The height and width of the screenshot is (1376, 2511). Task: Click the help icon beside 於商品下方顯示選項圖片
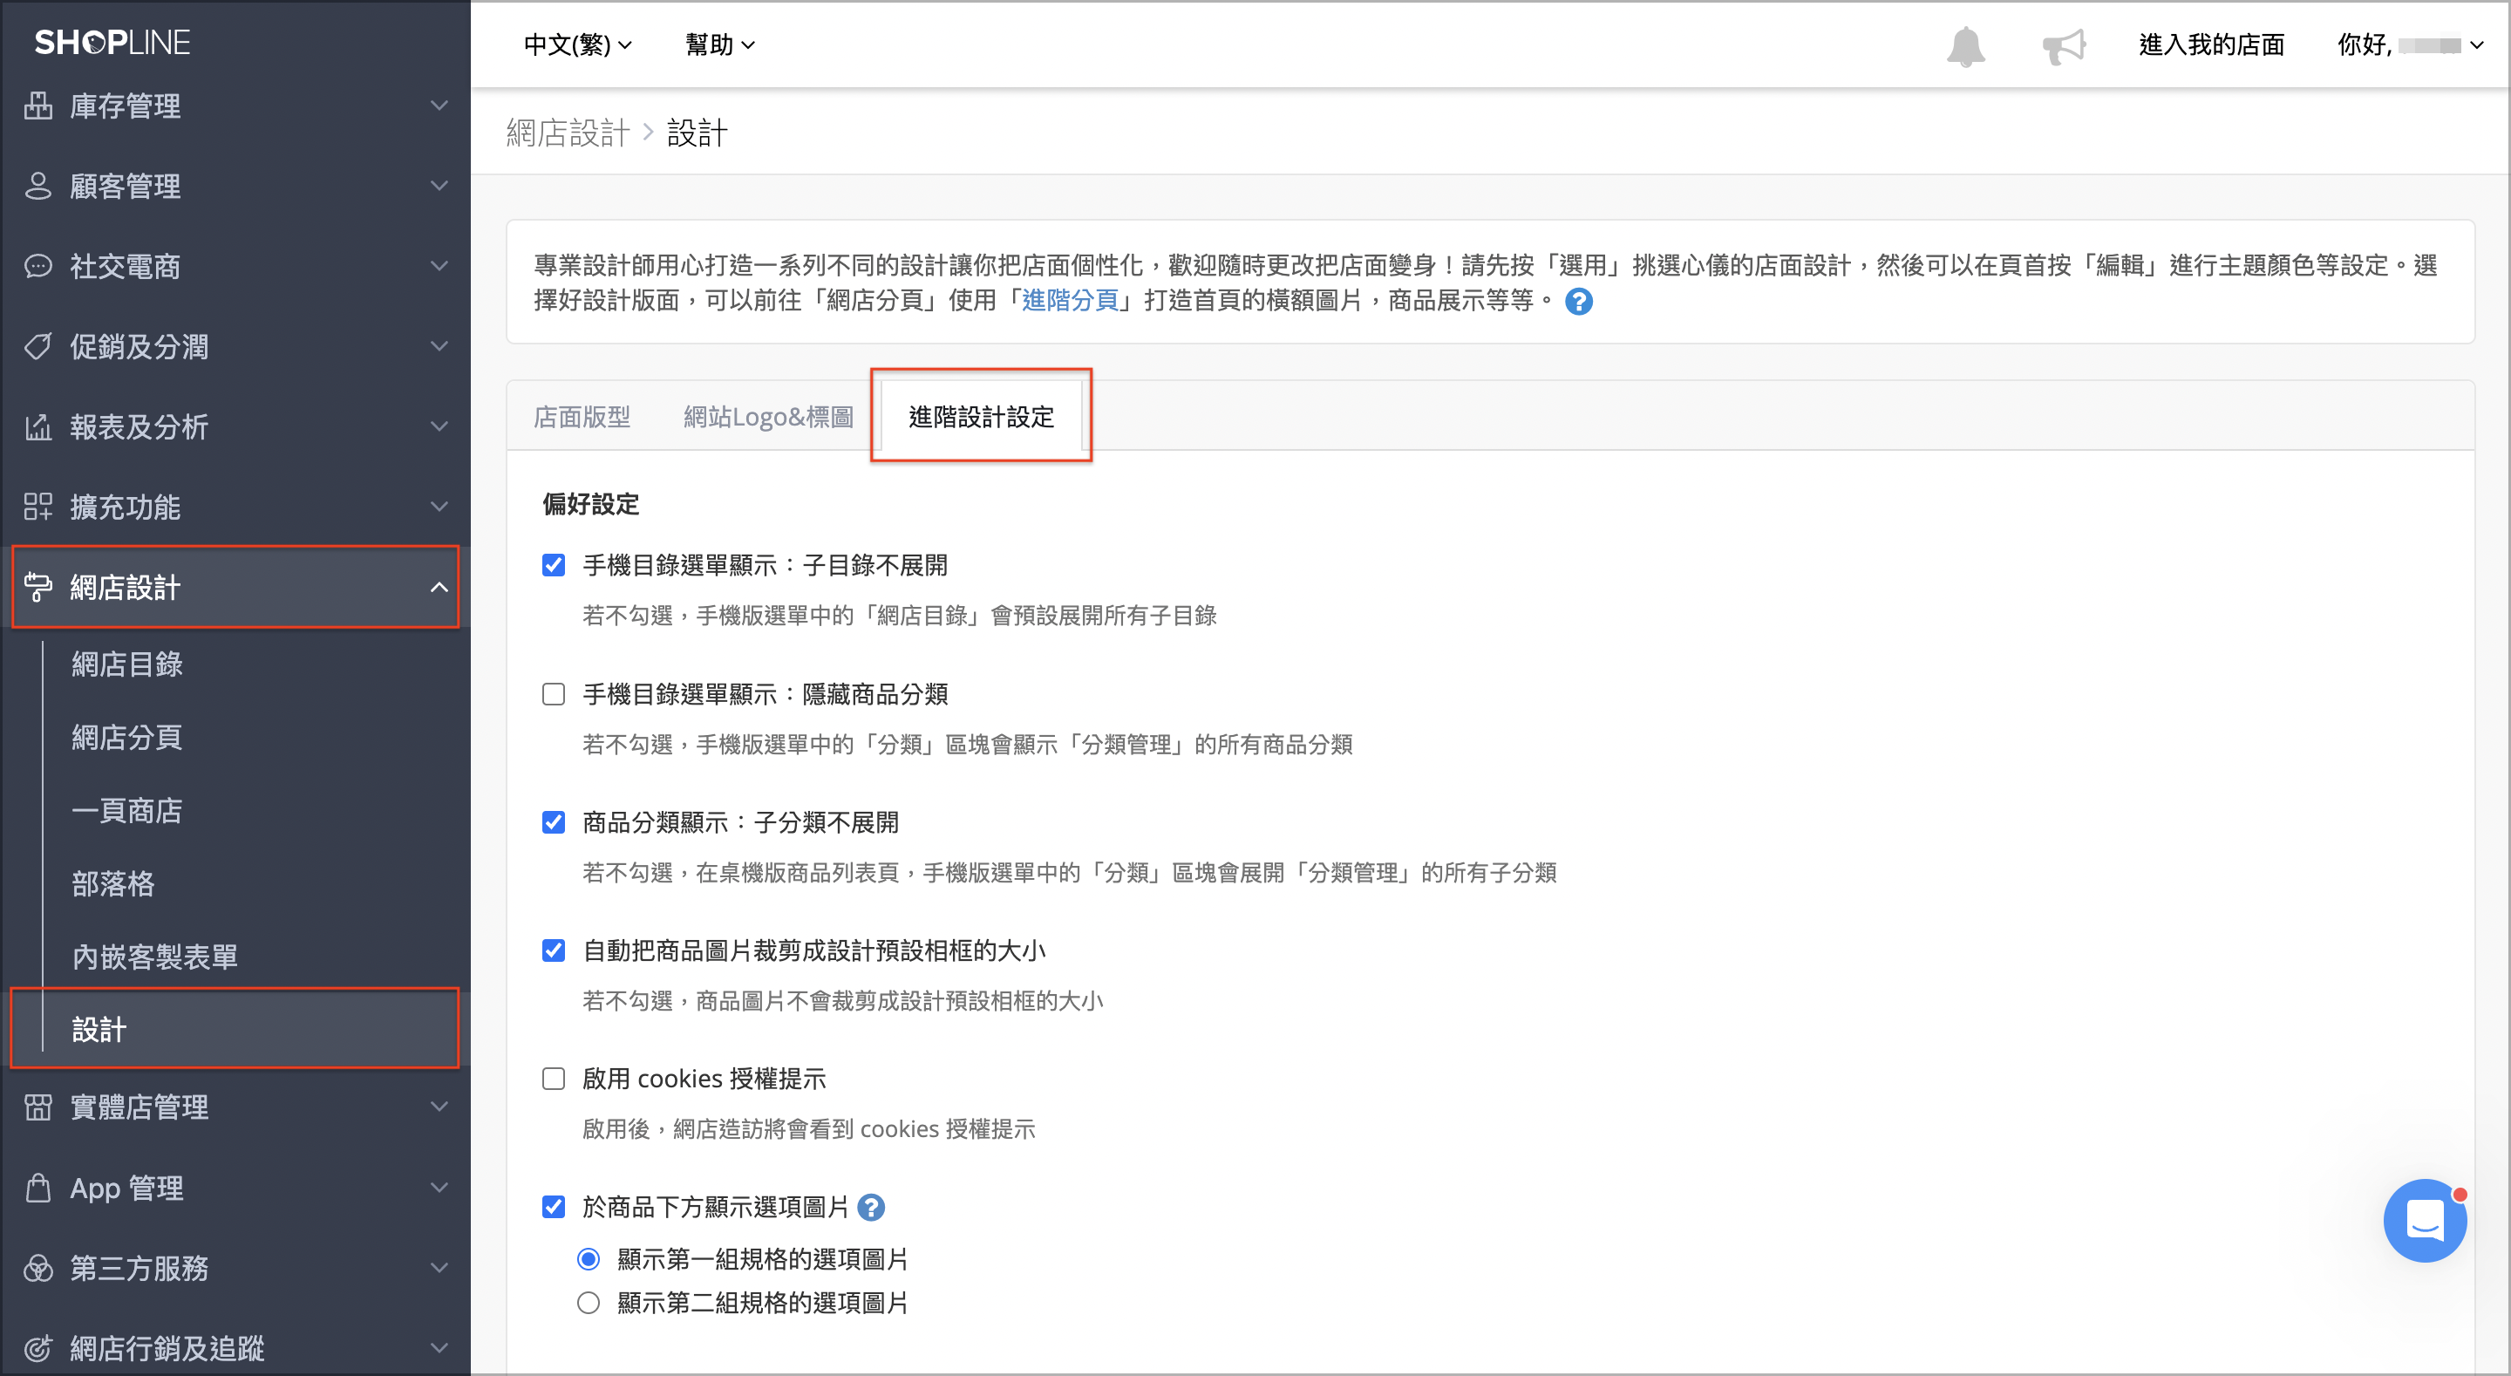tap(870, 1208)
